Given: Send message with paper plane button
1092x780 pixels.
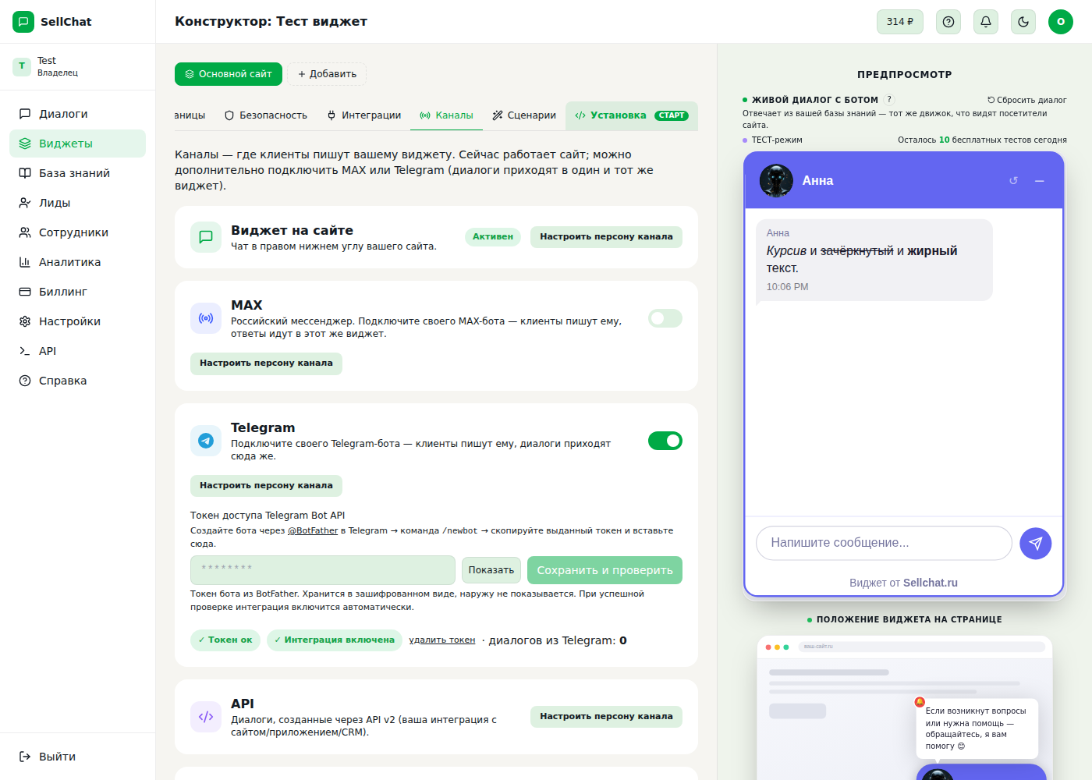Looking at the screenshot, I should click(x=1036, y=544).
